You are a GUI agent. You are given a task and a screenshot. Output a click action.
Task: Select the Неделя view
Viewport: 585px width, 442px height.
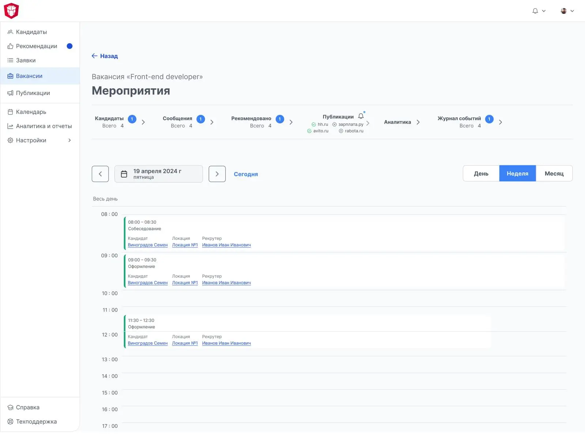[x=517, y=174]
